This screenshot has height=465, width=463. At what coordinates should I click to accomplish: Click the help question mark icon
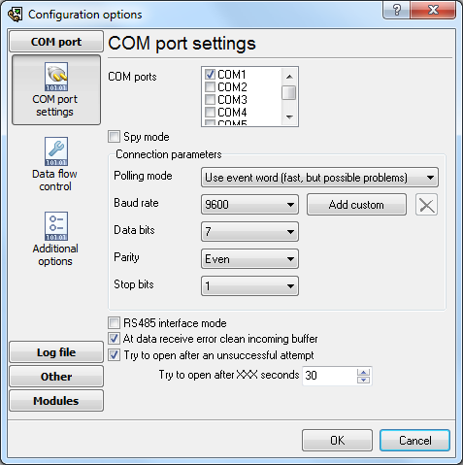pos(397,10)
